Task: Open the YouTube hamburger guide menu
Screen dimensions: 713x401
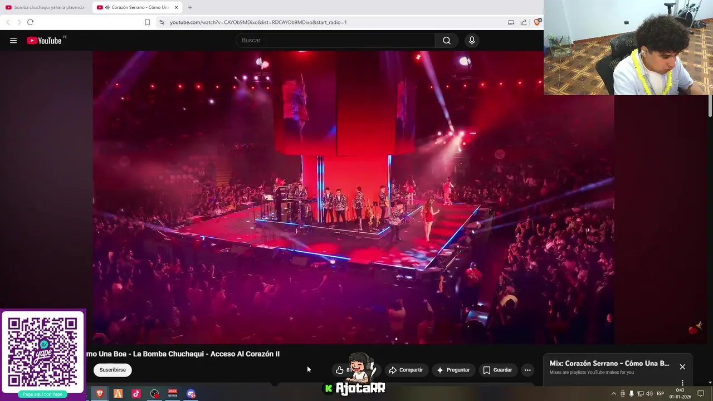Action: coord(13,41)
